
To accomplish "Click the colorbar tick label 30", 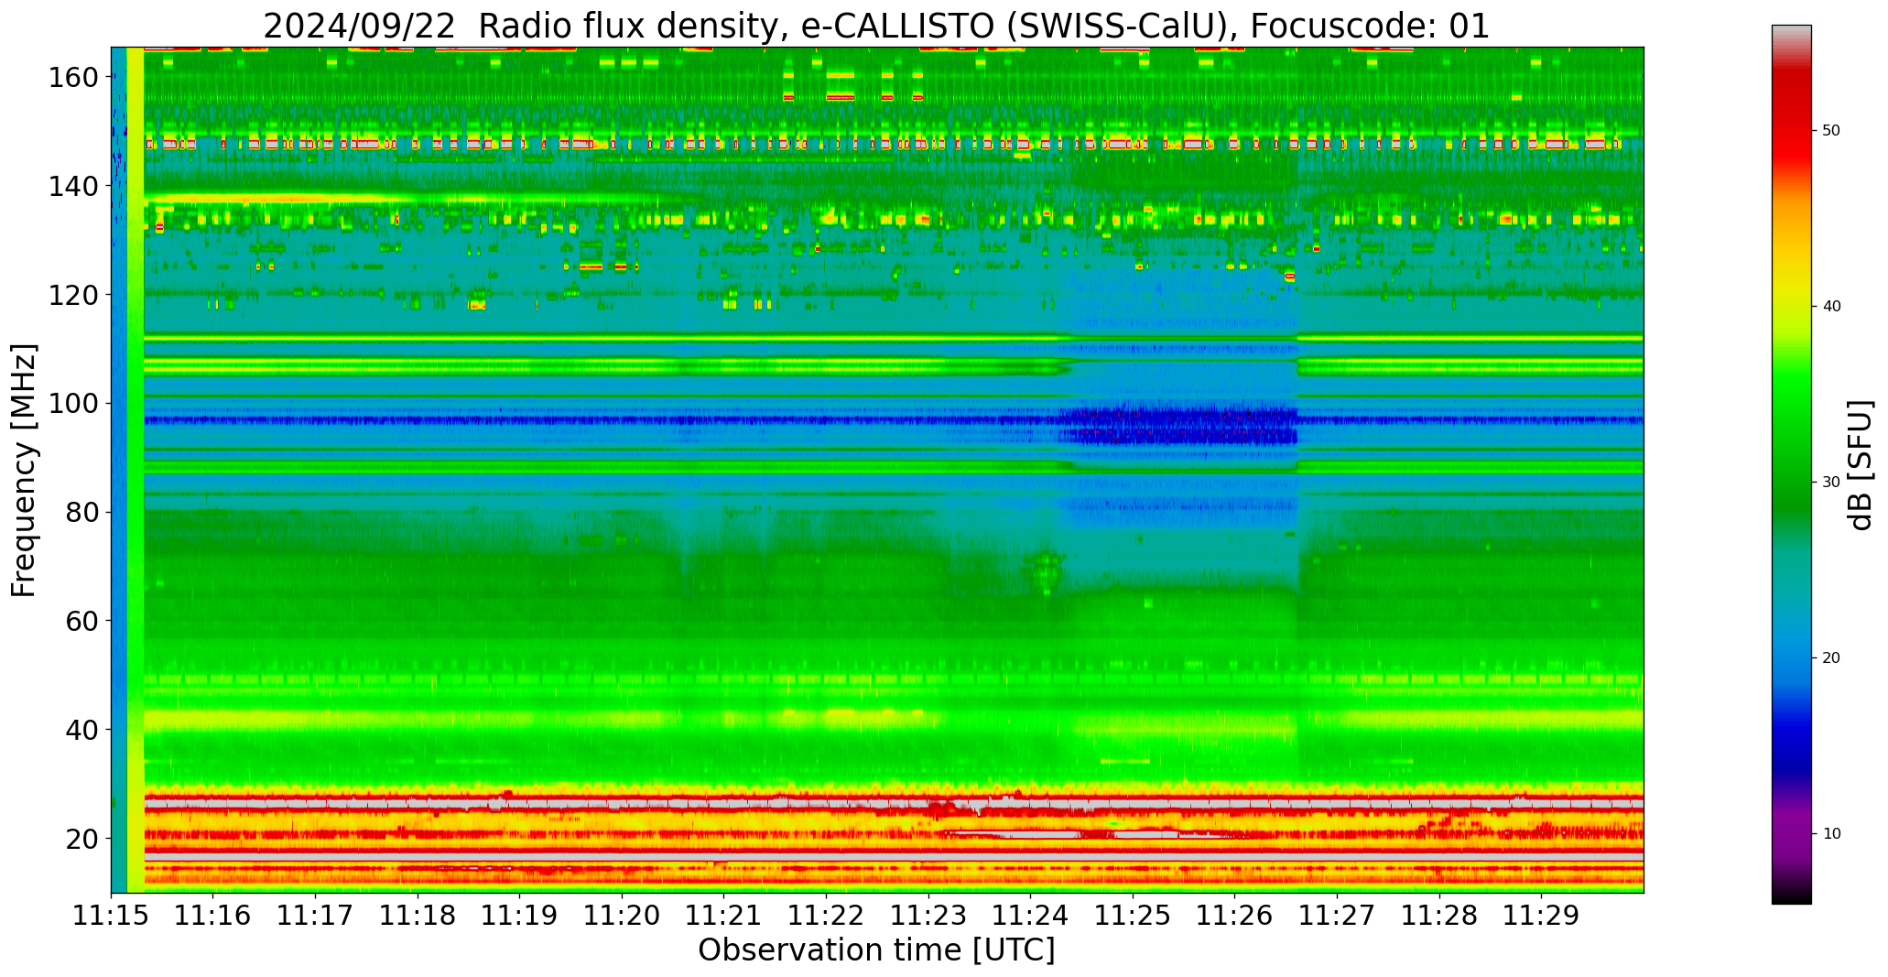I will 1830,483.
